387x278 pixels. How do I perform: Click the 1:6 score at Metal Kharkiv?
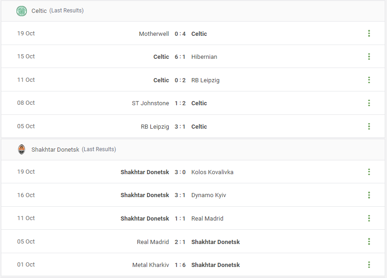coord(180,265)
